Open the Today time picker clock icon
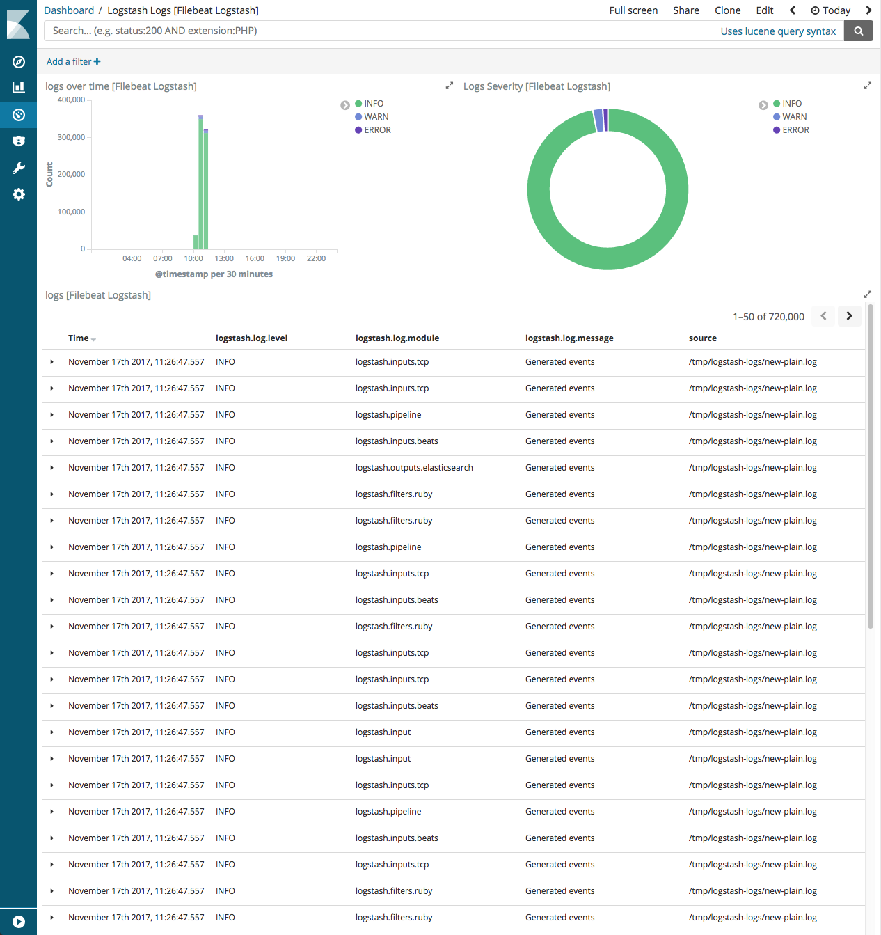This screenshot has height=935, width=881. pyautogui.click(x=814, y=10)
